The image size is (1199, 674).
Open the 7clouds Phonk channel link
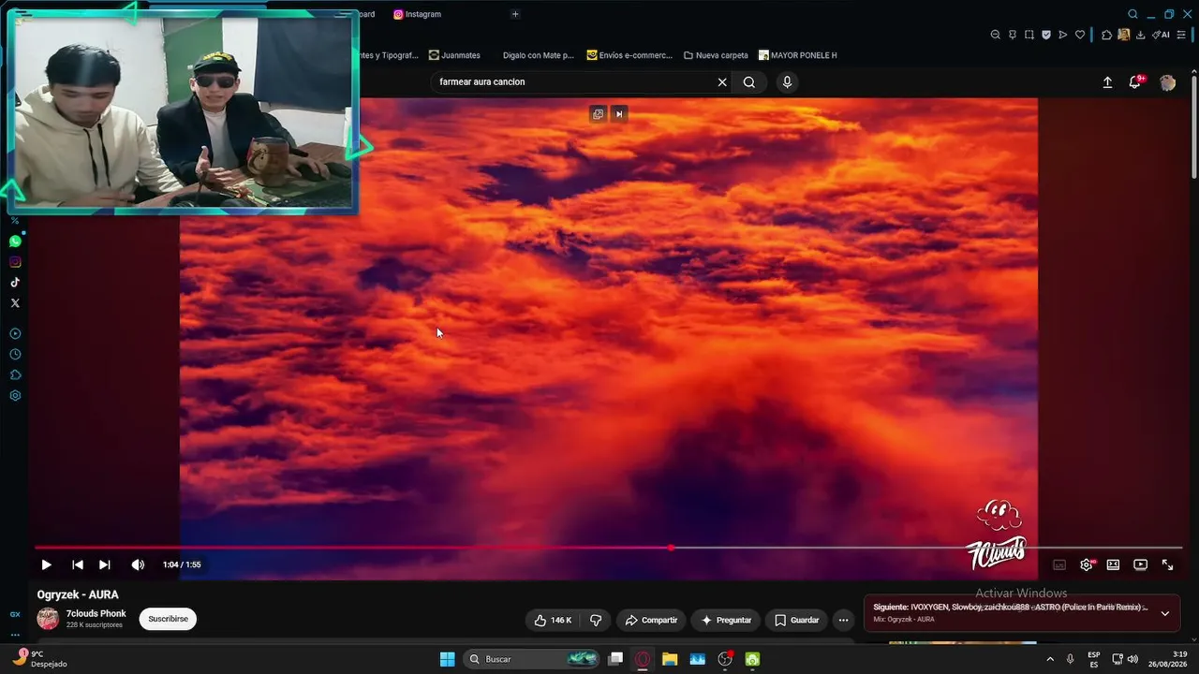coord(96,613)
